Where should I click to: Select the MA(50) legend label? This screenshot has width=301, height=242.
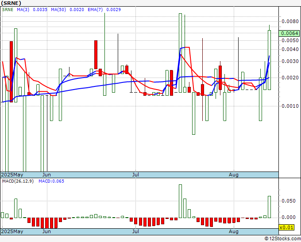point(58,10)
